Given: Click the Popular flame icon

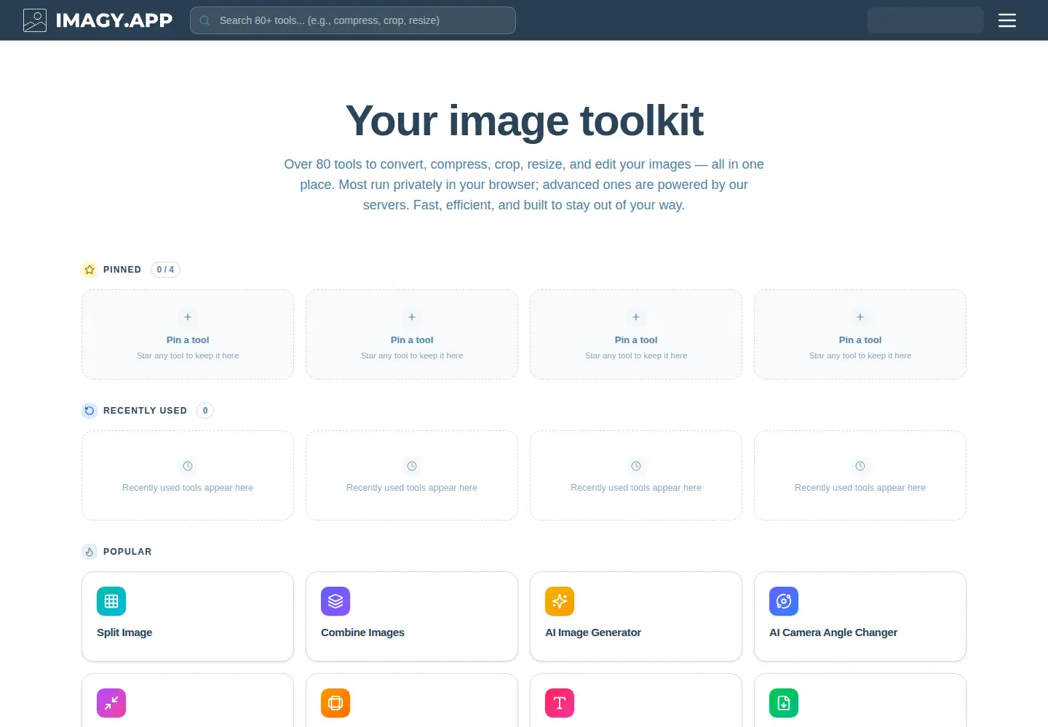Looking at the screenshot, I should [x=90, y=552].
